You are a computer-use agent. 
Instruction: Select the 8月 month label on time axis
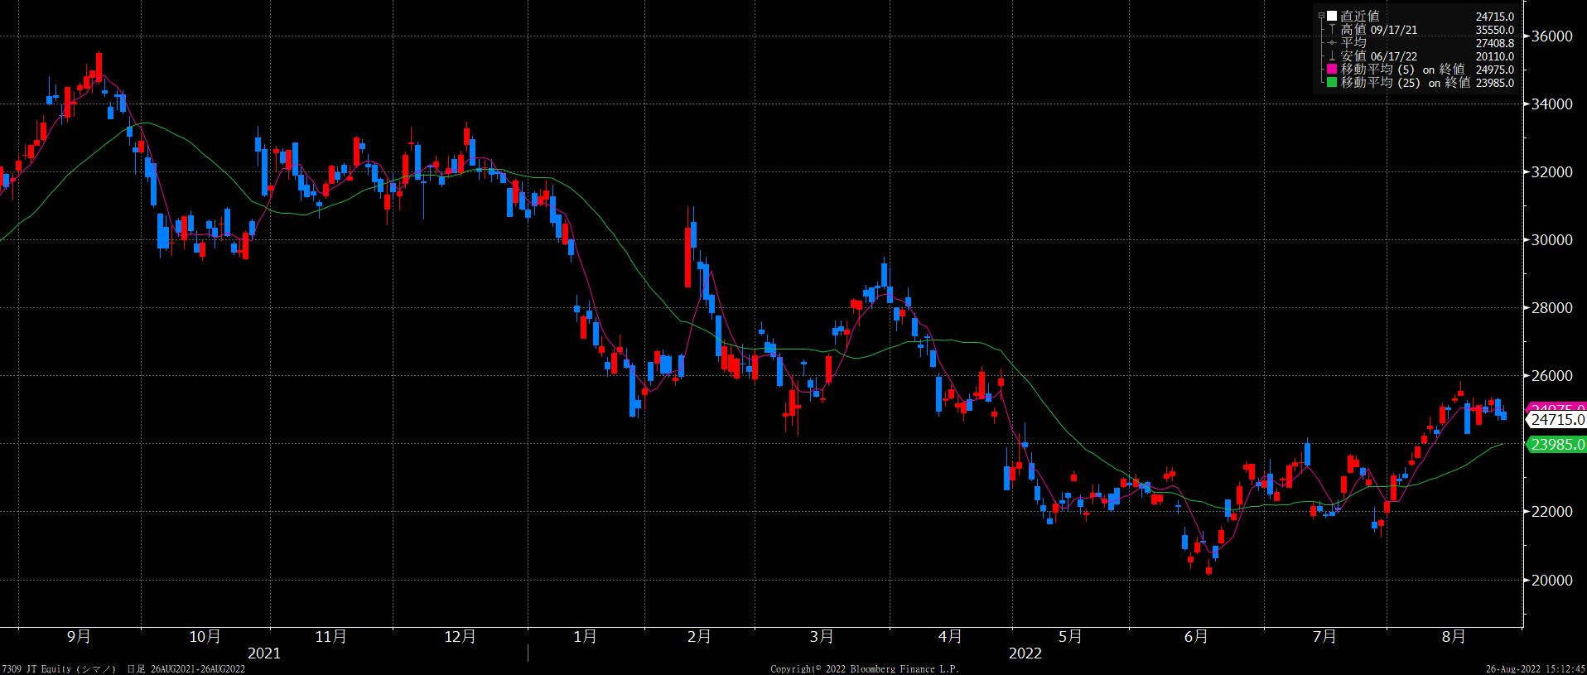tap(1453, 636)
